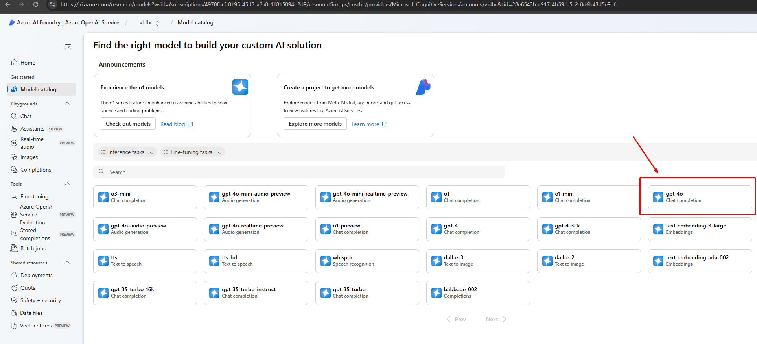This screenshot has height=344, width=757.
Task: Open the gpt-4o-realtime-preview model card
Action: point(256,229)
